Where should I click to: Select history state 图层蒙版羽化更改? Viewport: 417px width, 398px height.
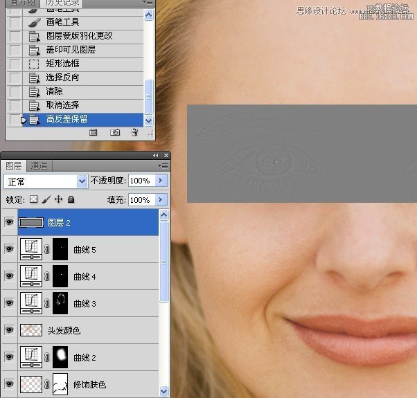tap(83, 36)
